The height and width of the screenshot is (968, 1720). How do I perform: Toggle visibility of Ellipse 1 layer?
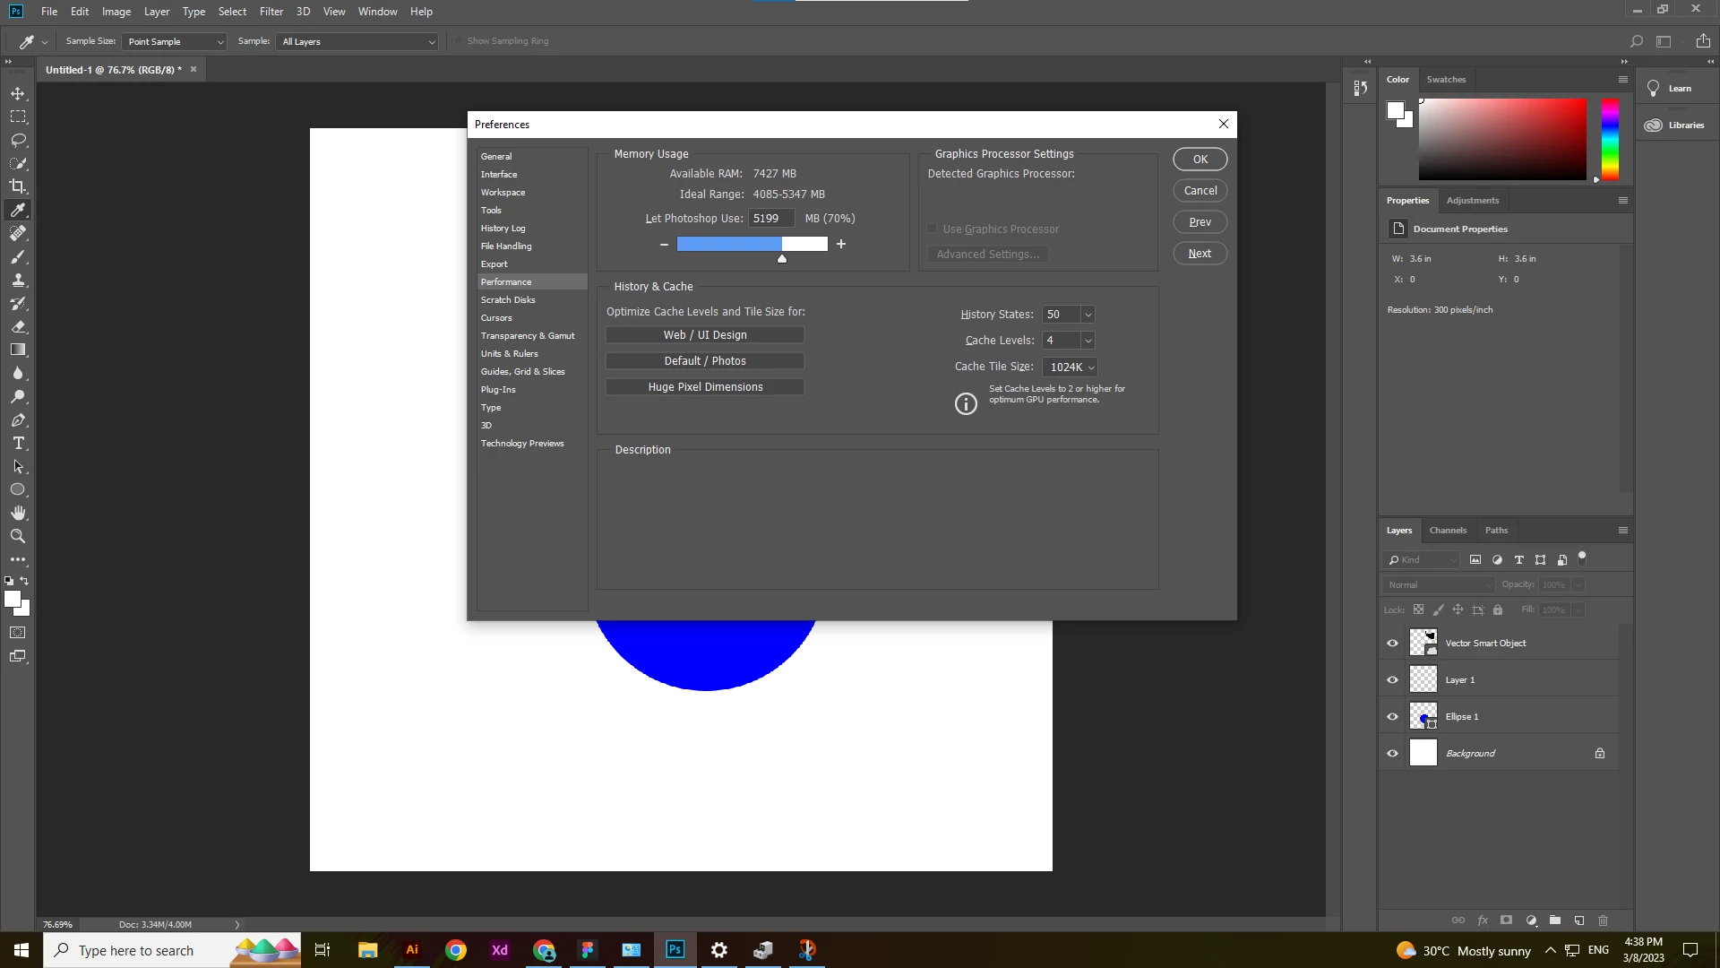coord(1392,716)
